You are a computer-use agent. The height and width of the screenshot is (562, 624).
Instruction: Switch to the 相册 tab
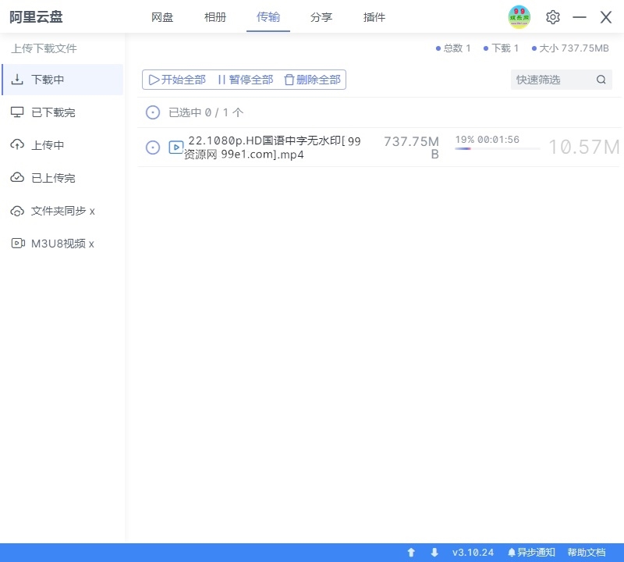[x=215, y=17]
